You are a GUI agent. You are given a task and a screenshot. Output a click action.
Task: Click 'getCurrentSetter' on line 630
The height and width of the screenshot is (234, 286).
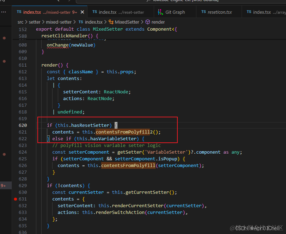[x=147, y=192]
